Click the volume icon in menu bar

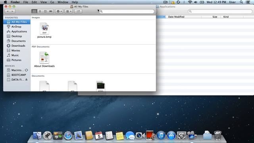(x=196, y=2)
